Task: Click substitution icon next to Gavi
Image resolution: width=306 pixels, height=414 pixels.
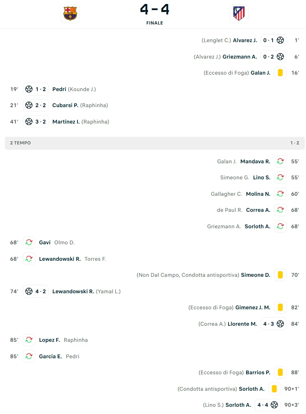Action: 29,242
